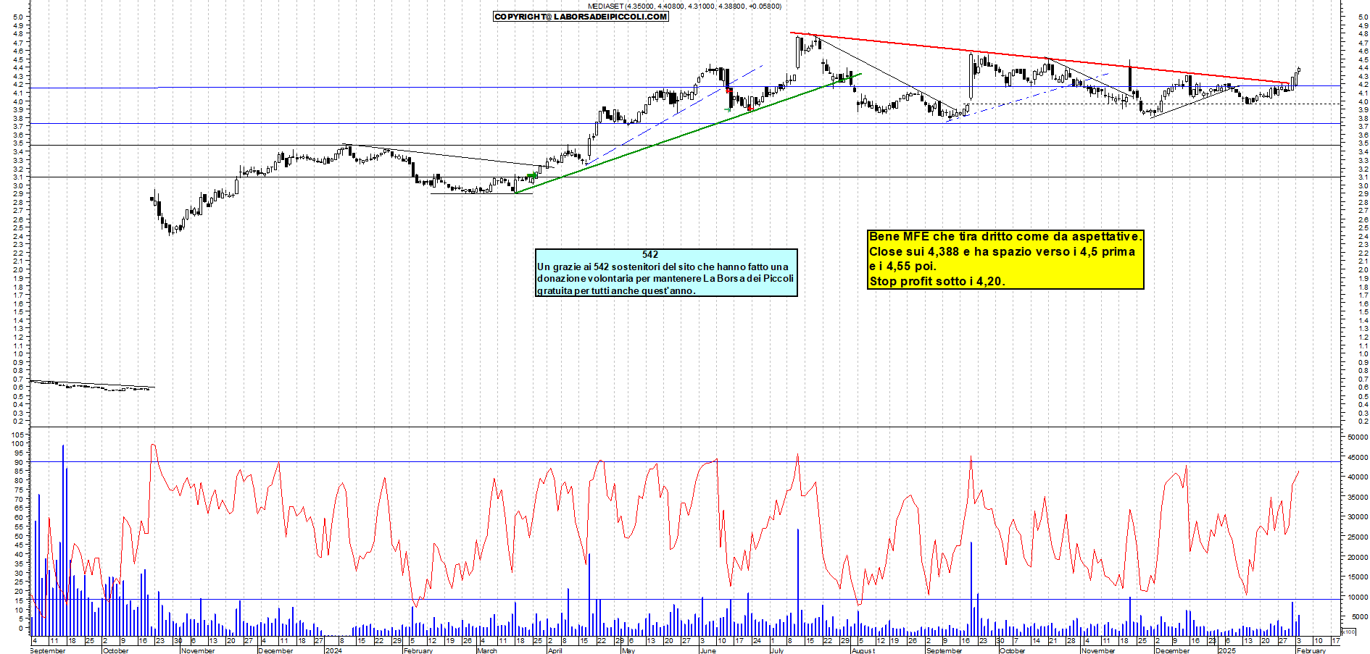
Task: Click the 'August' month label
Action: [863, 650]
